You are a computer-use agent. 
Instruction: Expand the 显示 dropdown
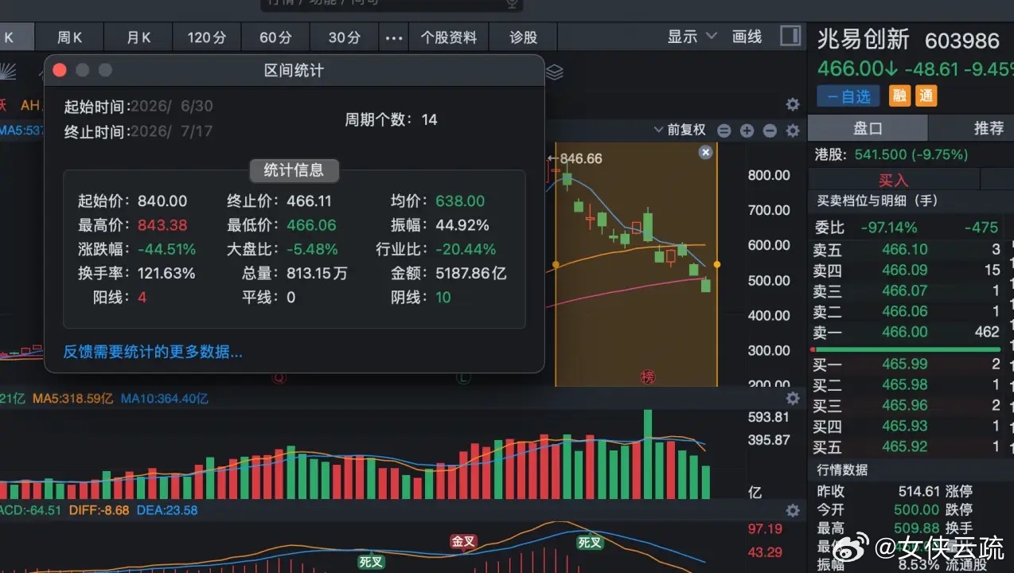(x=692, y=37)
